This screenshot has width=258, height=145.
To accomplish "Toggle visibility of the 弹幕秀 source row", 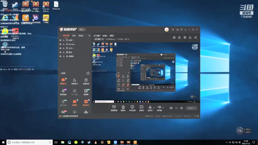I will [x=60, y=56].
